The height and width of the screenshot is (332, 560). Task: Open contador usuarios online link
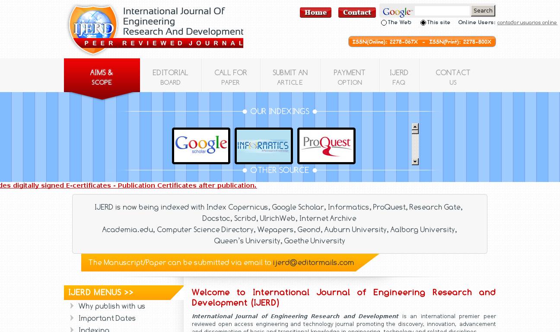tap(527, 23)
